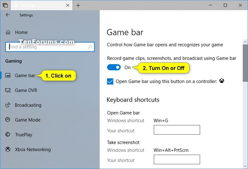
Task: Click the scrollbar up arrow
Action: click(245, 42)
